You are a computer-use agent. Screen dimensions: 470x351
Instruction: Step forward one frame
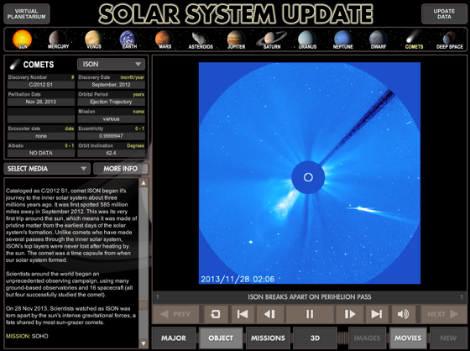pos(349,314)
